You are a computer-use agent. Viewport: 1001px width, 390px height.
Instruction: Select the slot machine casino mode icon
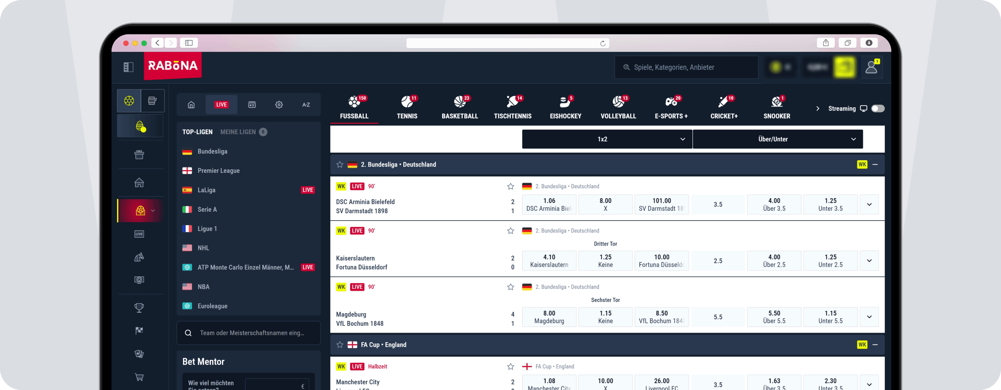click(x=153, y=100)
